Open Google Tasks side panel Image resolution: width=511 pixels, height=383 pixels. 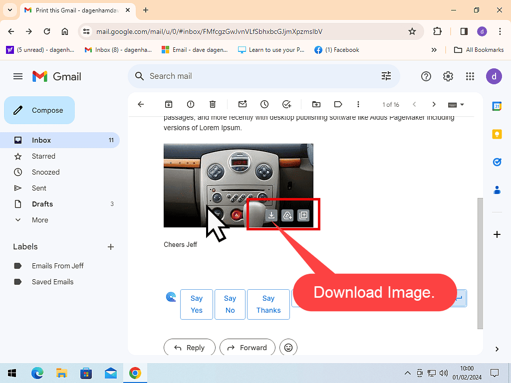click(497, 162)
